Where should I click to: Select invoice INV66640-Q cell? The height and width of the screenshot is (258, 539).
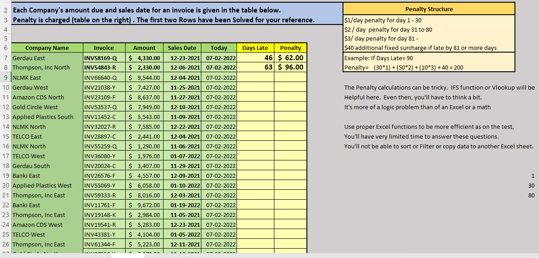104,78
